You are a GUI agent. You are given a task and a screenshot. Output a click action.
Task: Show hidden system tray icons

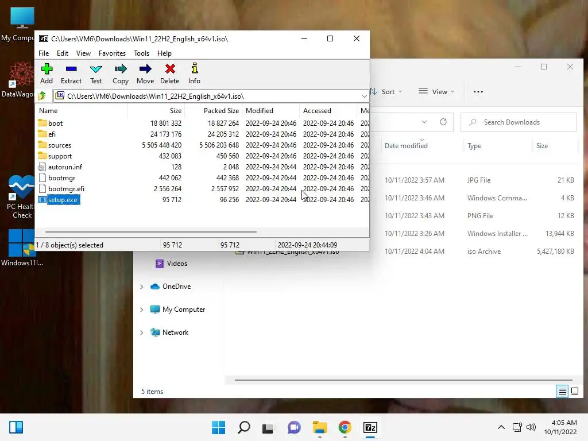(x=501, y=427)
